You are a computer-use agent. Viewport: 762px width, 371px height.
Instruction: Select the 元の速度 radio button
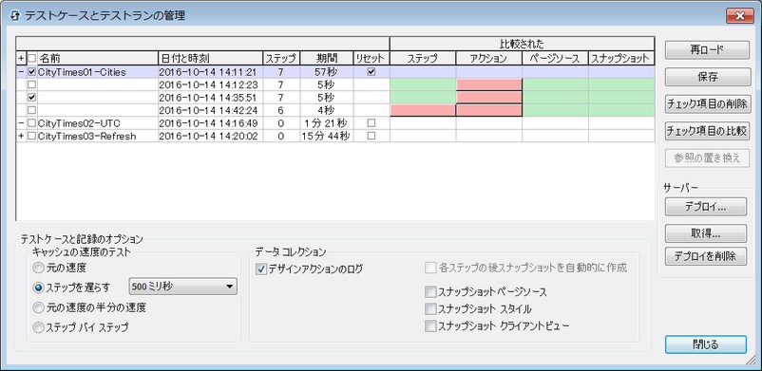click(38, 268)
